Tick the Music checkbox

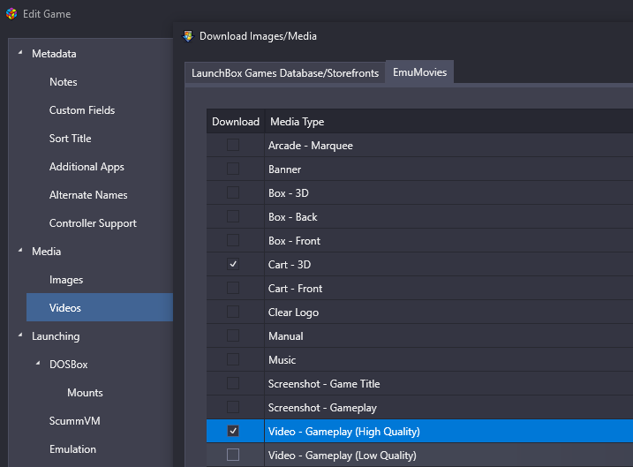233,359
